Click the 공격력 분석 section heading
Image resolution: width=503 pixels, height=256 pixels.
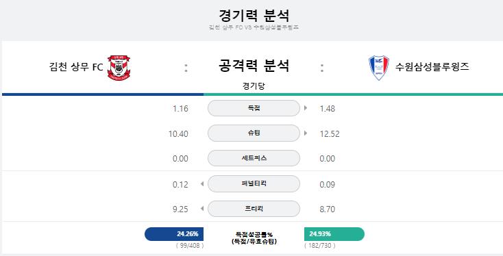[254, 65]
